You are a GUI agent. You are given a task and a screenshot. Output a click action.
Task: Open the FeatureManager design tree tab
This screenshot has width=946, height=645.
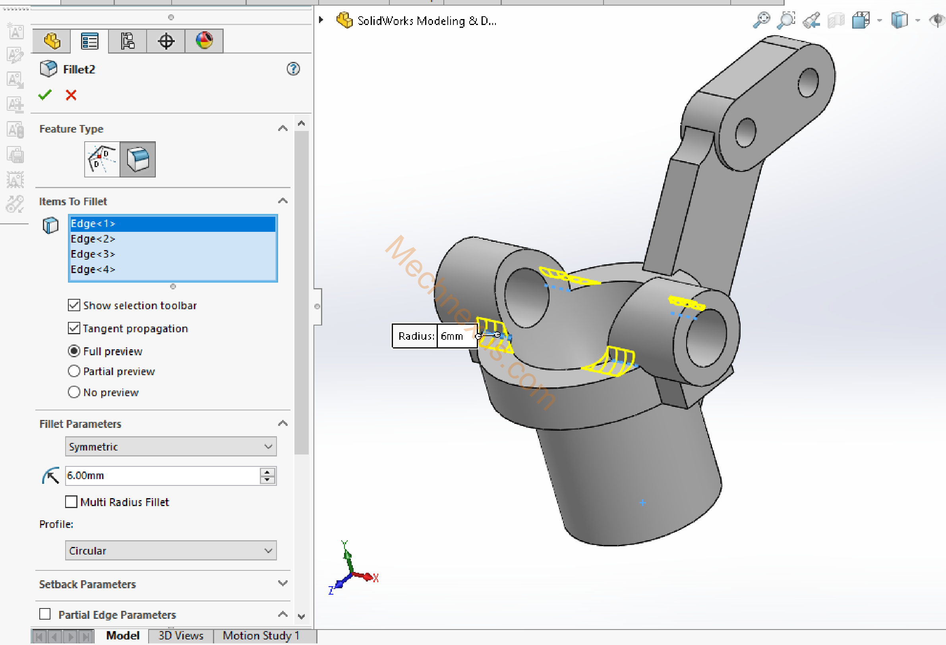pos(52,41)
